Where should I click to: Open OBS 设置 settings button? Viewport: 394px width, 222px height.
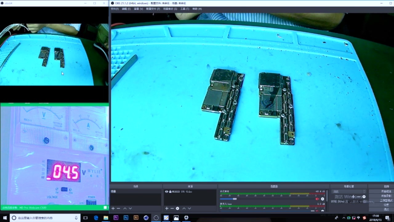point(386,205)
